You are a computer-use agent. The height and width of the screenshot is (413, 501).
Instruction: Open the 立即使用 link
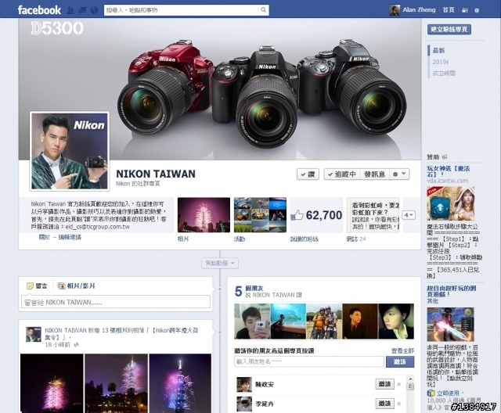[x=448, y=393]
